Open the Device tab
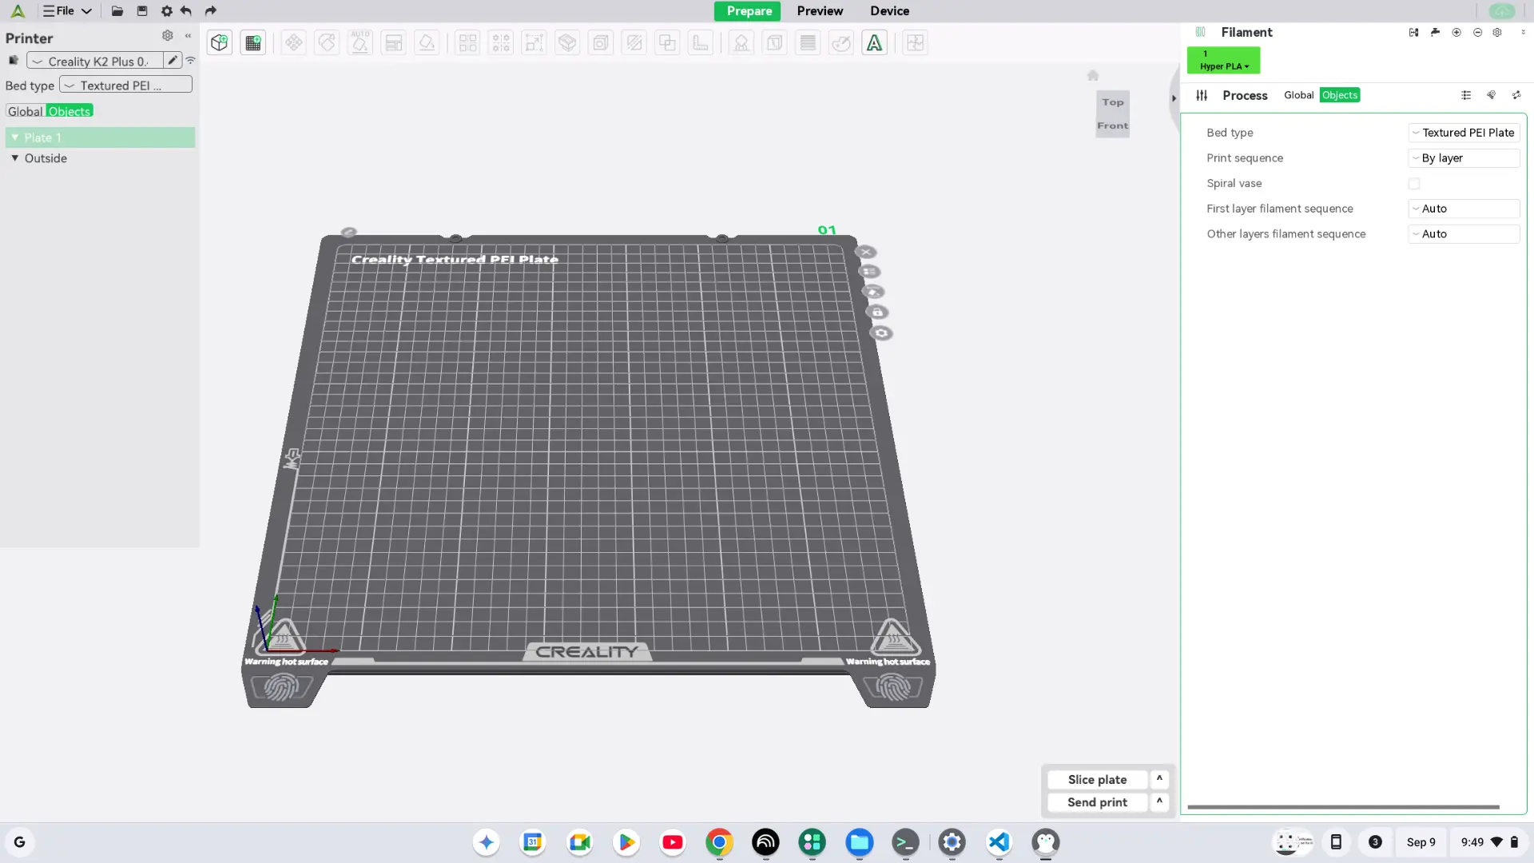The image size is (1534, 863). (889, 11)
